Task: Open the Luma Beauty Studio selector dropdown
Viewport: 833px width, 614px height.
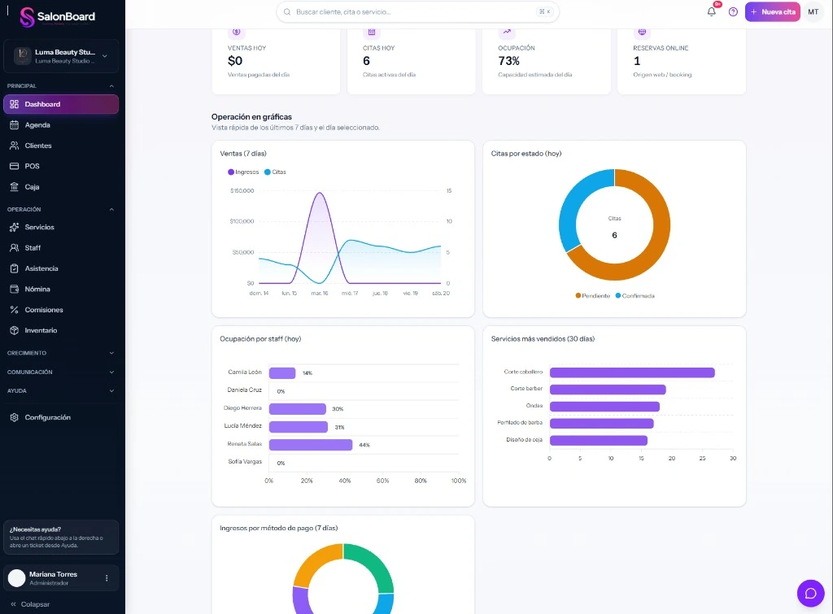Action: (61, 56)
